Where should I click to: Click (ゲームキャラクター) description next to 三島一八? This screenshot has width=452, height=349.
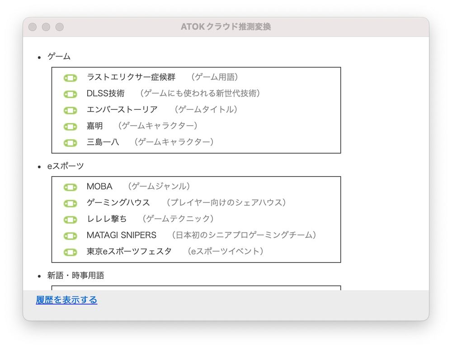pyautogui.click(x=174, y=141)
